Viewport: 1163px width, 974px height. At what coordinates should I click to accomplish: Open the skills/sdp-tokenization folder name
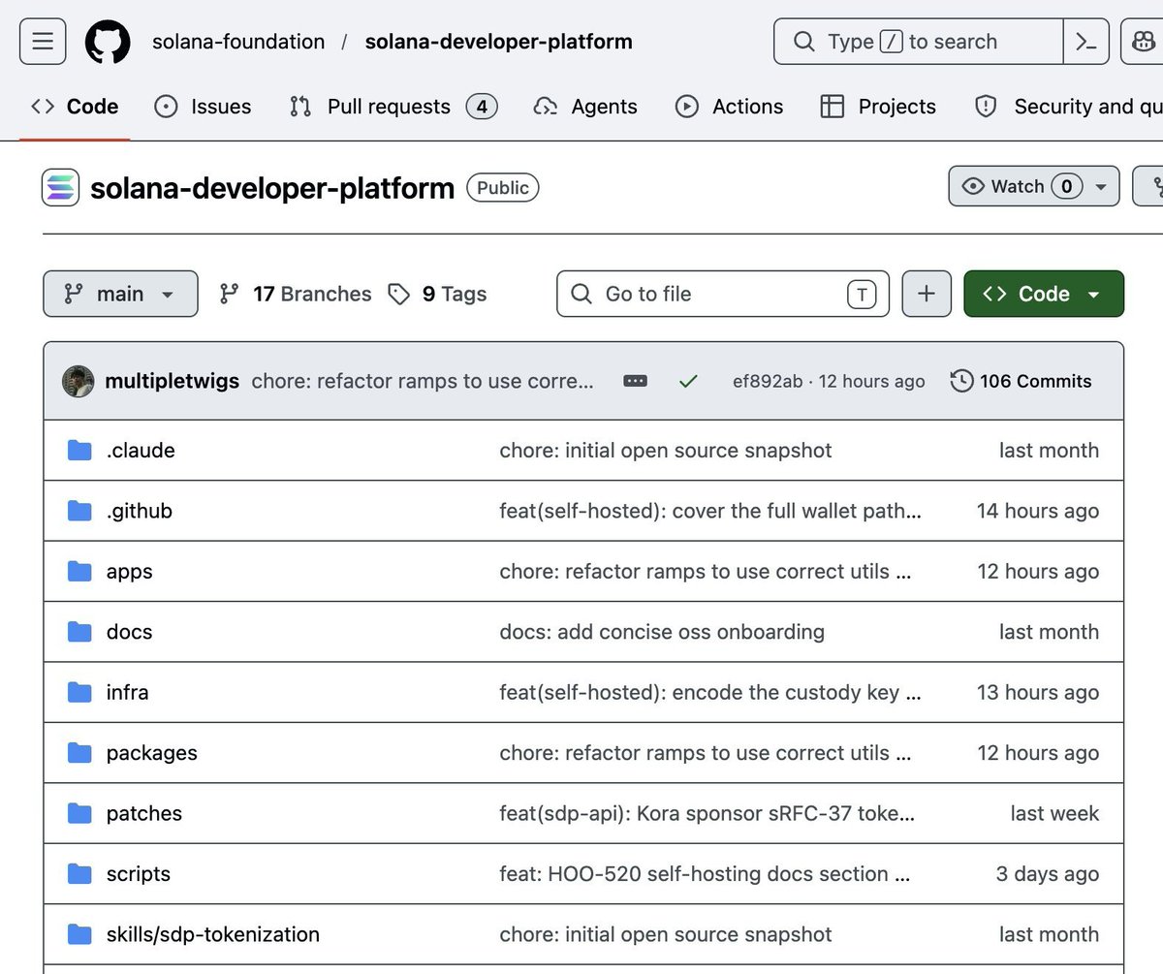tap(213, 935)
